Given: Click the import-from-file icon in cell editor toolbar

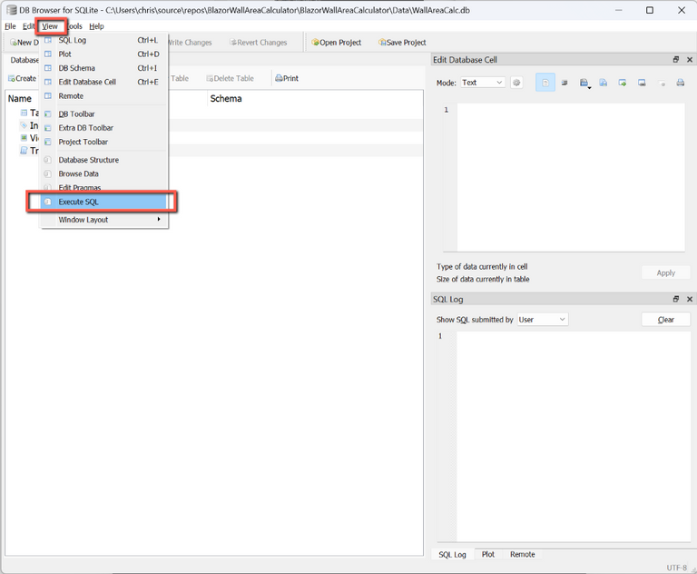Looking at the screenshot, I should (604, 83).
